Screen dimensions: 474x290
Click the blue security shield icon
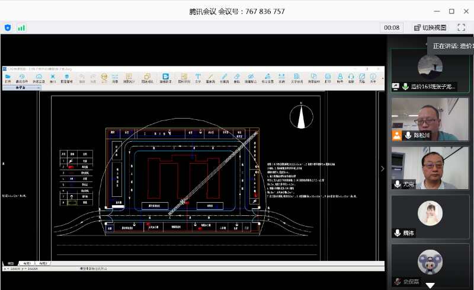[8, 27]
